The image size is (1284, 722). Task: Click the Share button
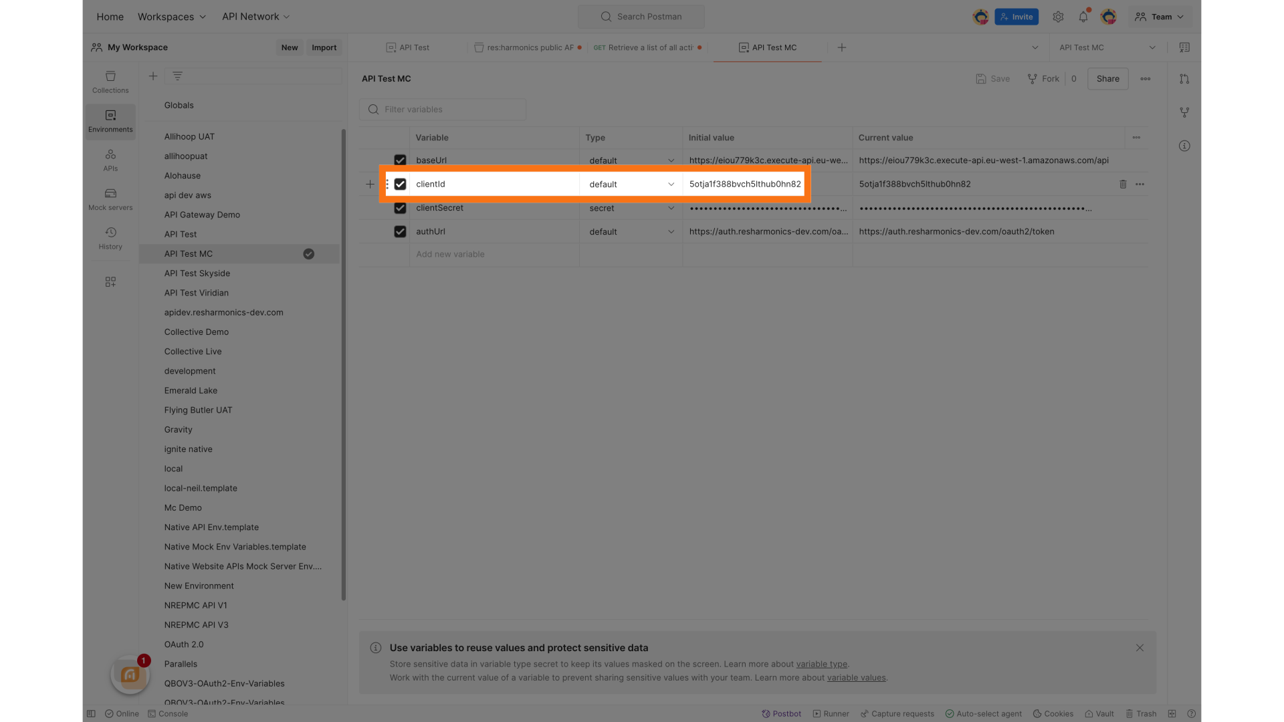pyautogui.click(x=1107, y=79)
